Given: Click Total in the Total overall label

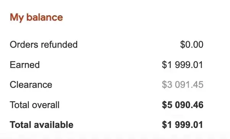Looking at the screenshot, I should [19, 105].
